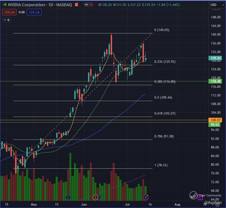Click the blue dividend marker behind S
The image size is (226, 208).
click(x=99, y=197)
